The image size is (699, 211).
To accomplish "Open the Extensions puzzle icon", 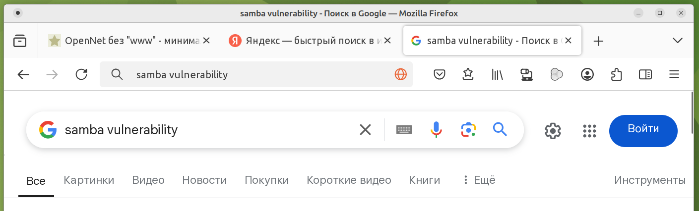I will [x=616, y=75].
